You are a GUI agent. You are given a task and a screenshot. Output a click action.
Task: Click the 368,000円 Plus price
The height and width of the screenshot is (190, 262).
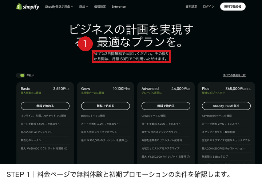[238, 89]
